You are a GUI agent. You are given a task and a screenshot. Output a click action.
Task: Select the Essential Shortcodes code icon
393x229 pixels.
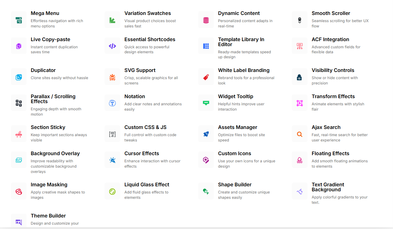(x=112, y=46)
